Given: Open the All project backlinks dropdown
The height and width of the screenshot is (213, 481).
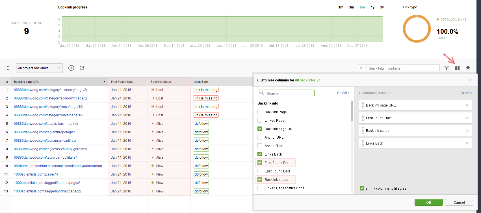Looking at the screenshot, I should (x=39, y=68).
